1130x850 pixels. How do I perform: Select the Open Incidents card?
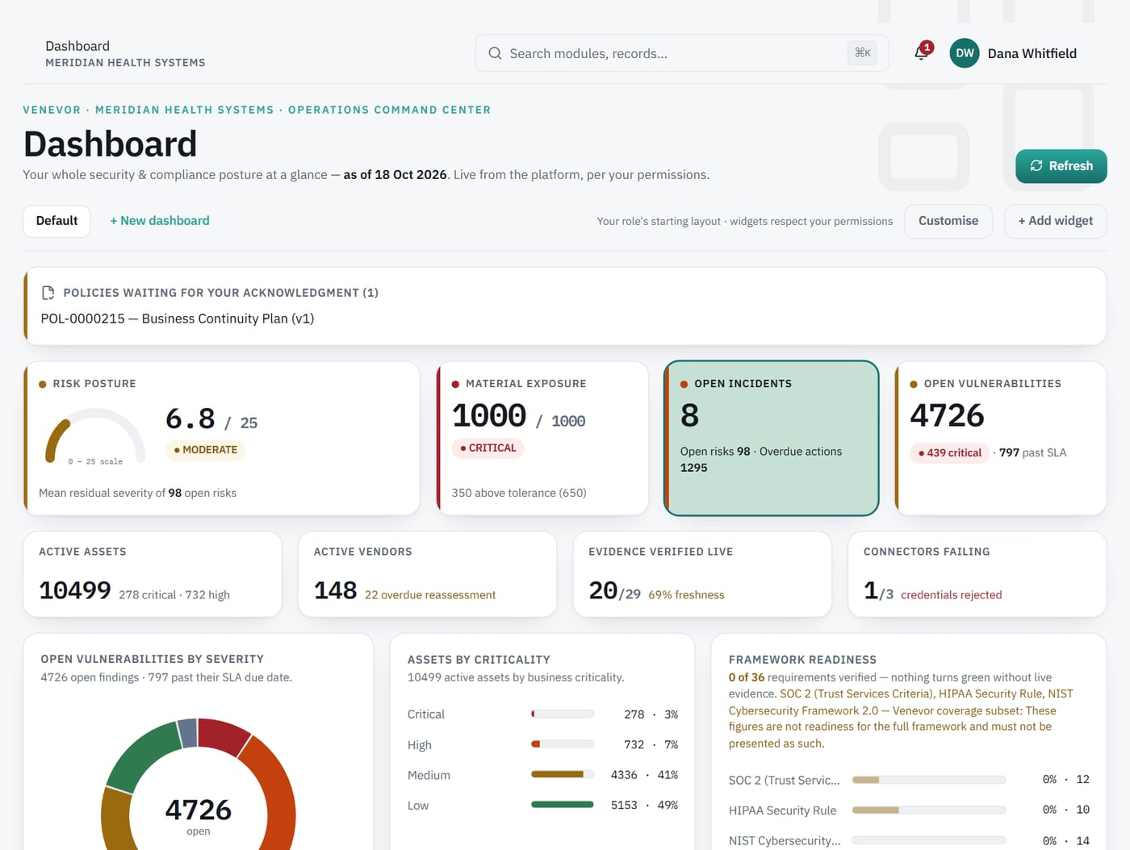tap(771, 438)
